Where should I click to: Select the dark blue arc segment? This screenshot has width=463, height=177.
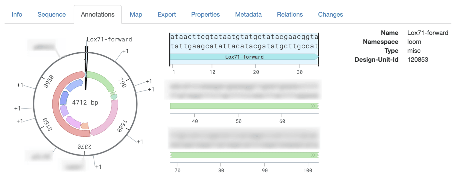[x=64, y=98]
